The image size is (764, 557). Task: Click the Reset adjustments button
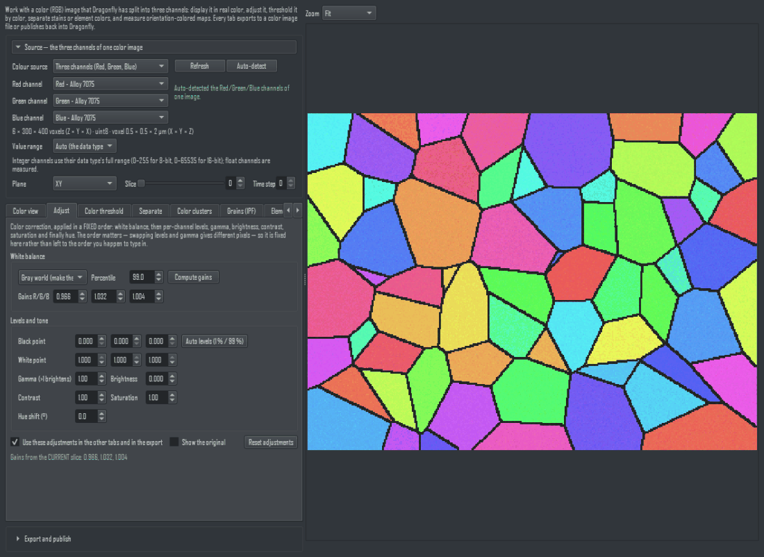271,442
